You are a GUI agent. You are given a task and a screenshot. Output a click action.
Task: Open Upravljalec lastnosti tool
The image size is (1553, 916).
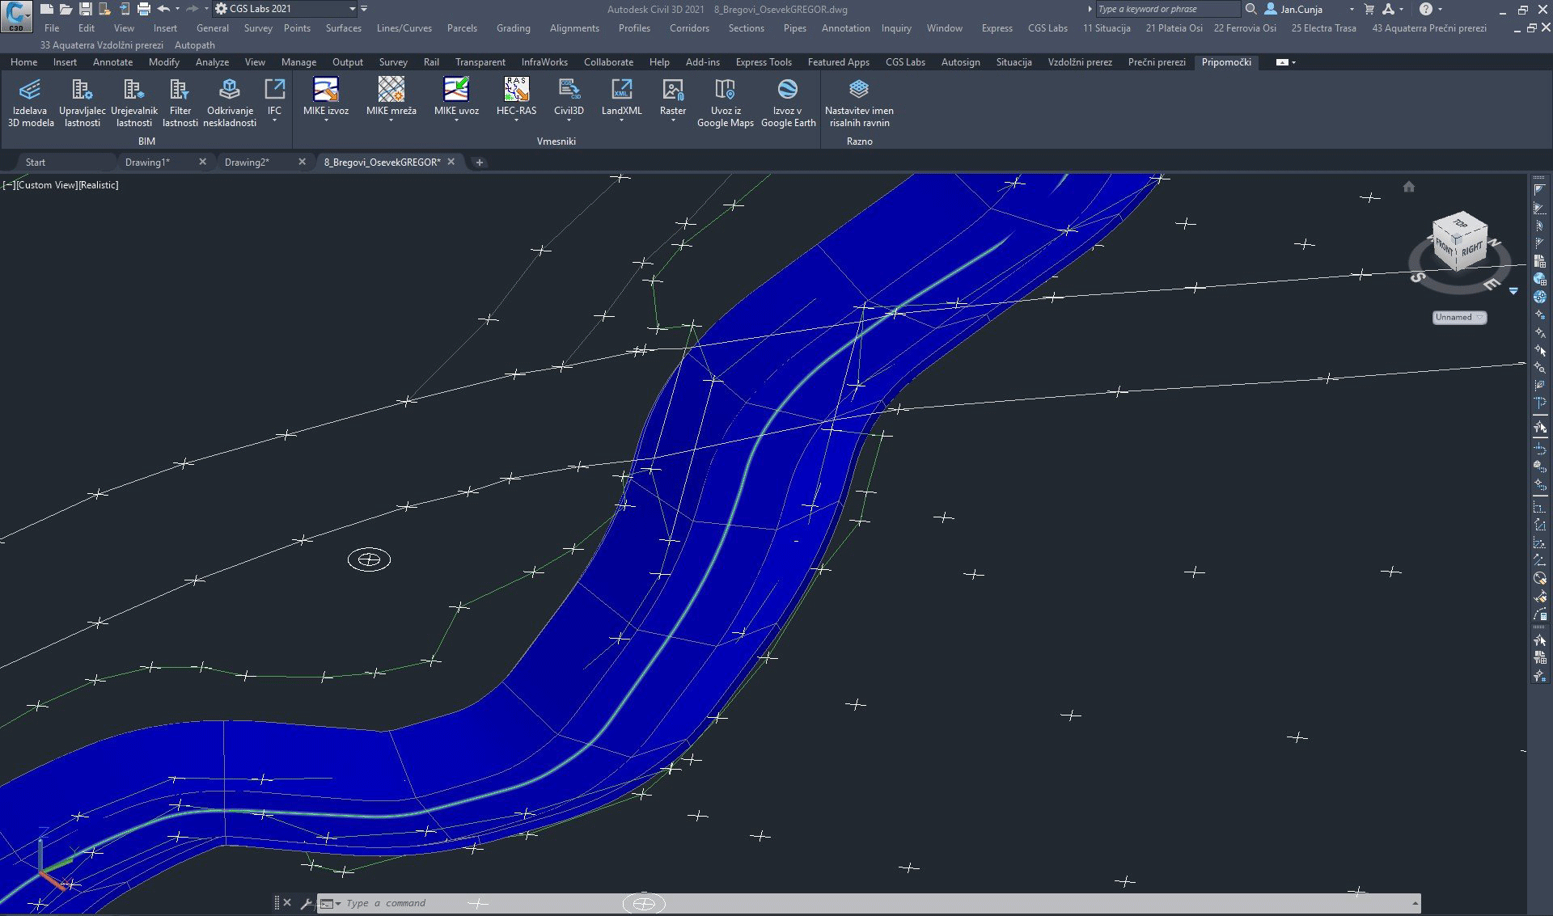click(x=82, y=91)
